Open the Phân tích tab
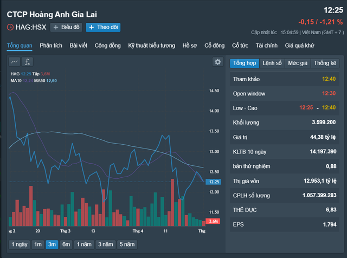Viewport: 347px width, 258px height. coord(51,46)
